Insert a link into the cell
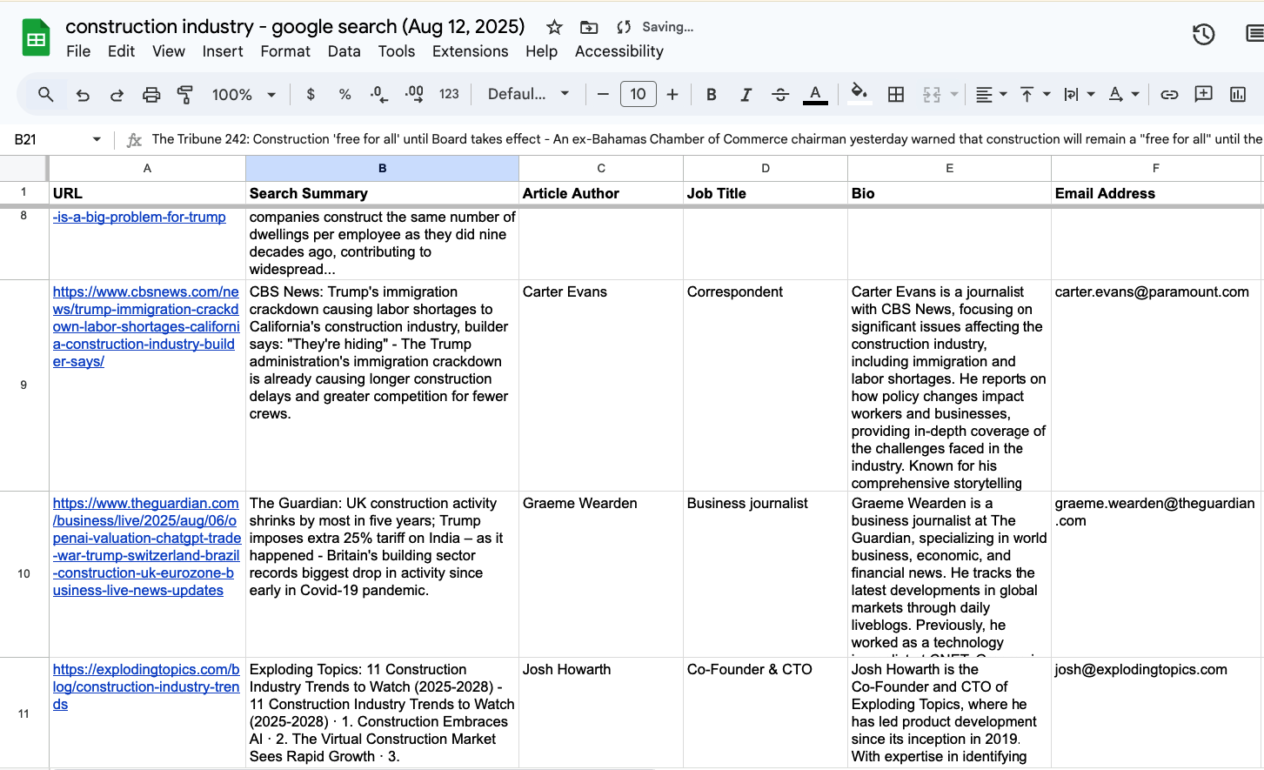1264x770 pixels. click(x=1169, y=93)
